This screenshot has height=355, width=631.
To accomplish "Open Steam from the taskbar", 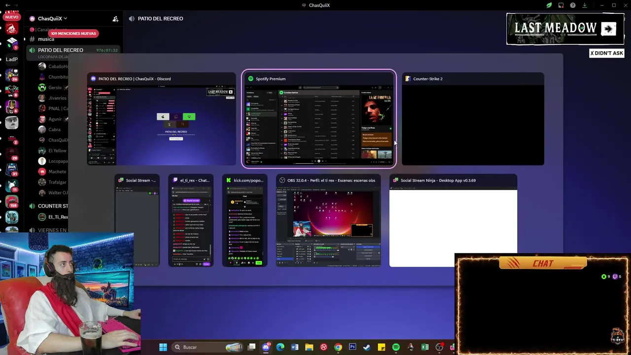I will click(x=367, y=347).
